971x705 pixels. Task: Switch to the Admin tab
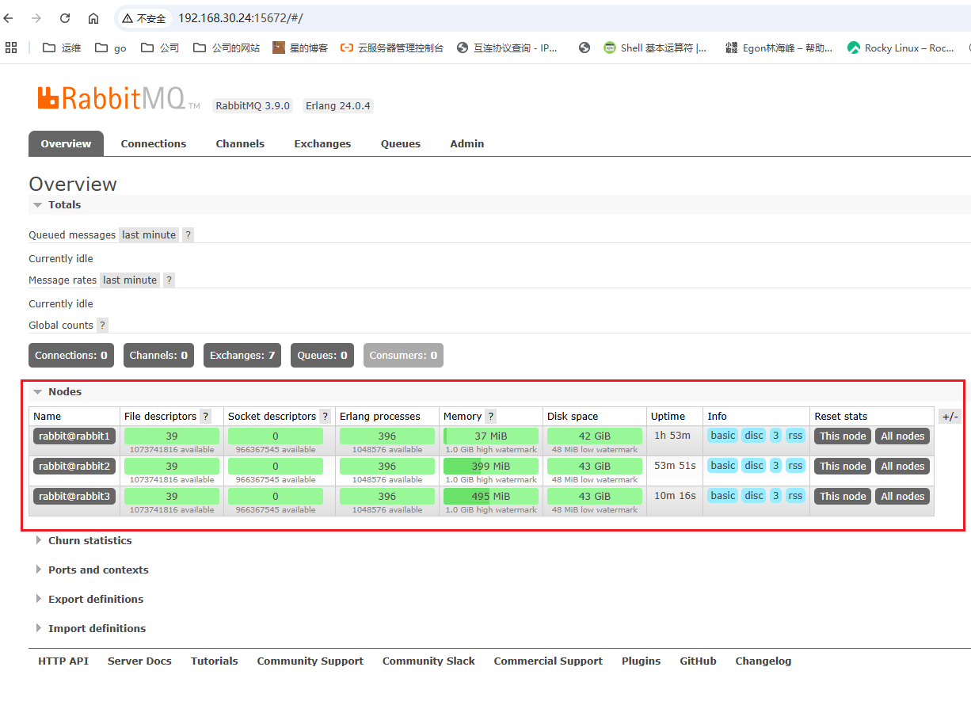coord(467,143)
